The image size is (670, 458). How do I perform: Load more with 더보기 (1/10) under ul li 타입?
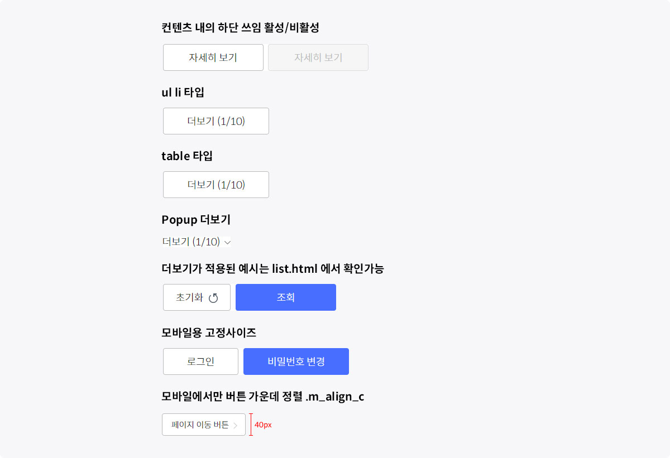tap(216, 121)
